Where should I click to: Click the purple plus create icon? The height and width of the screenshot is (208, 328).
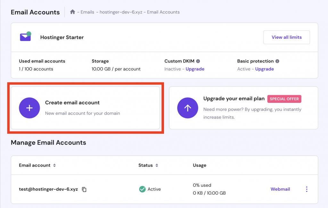29,108
